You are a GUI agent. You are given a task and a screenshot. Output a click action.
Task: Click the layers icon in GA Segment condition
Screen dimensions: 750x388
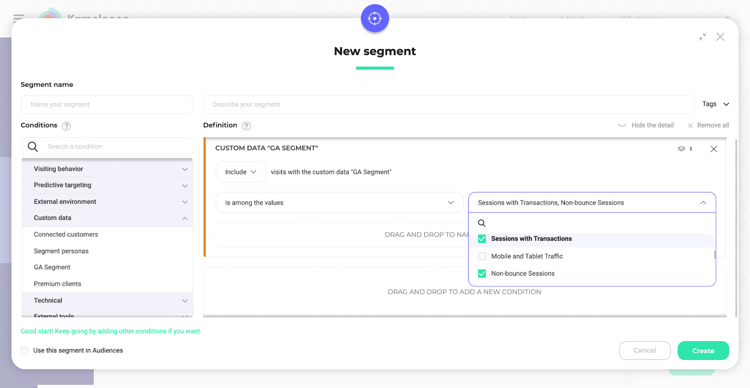pyautogui.click(x=681, y=149)
